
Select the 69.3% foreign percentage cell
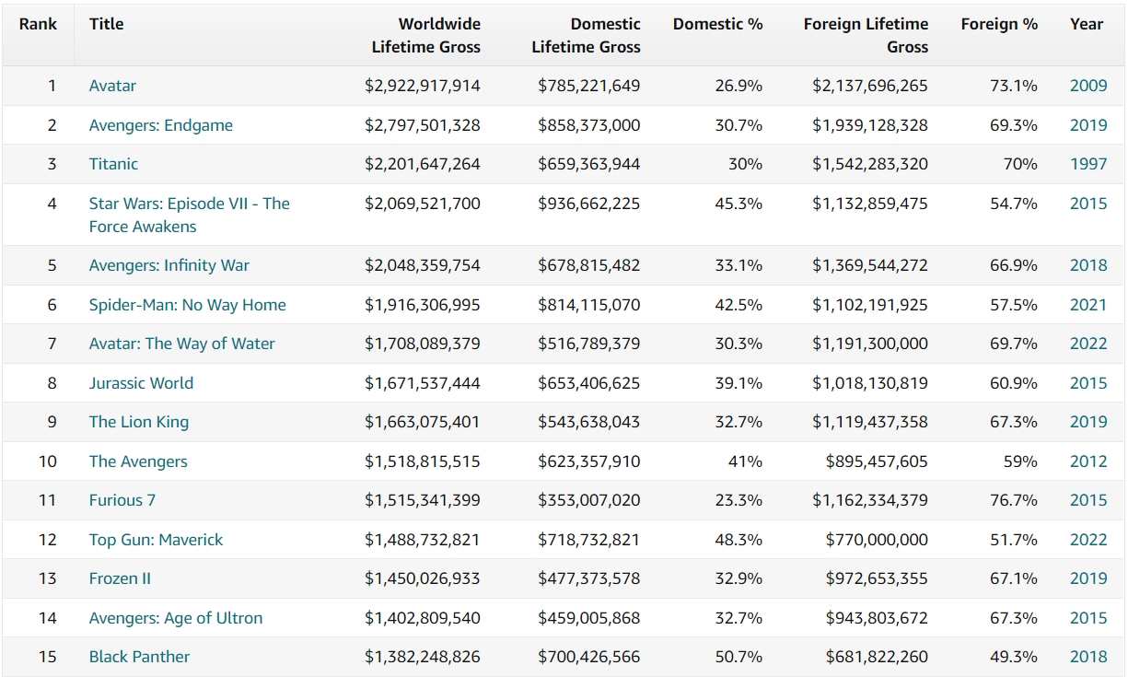tap(1014, 125)
